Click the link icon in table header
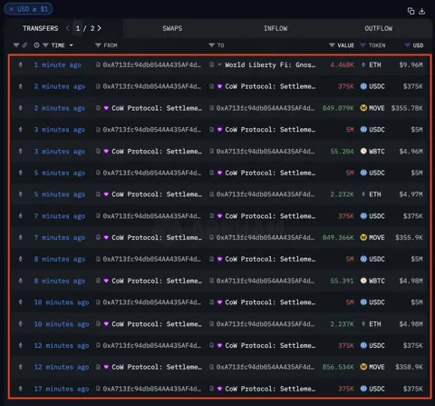This screenshot has width=435, height=406. [x=24, y=45]
